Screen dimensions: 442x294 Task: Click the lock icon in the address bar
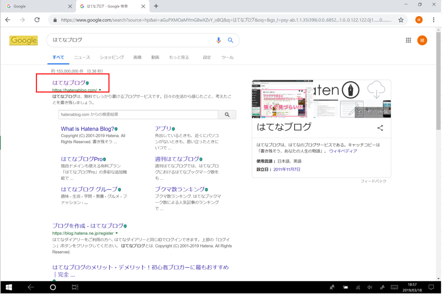point(55,20)
